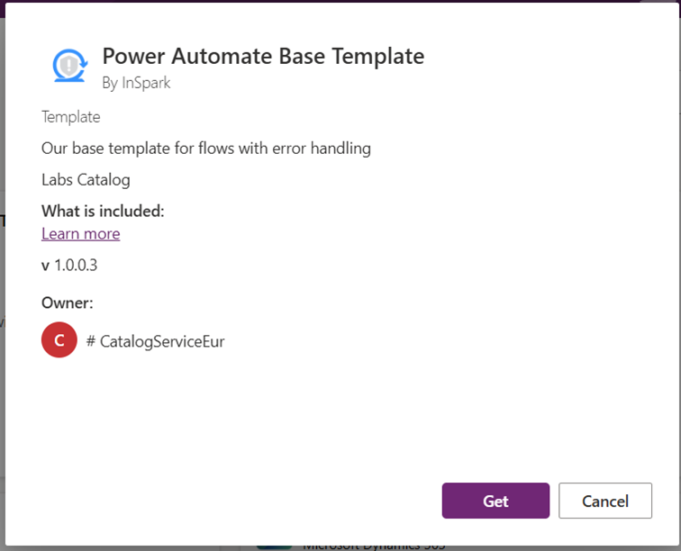This screenshot has width=681, height=551.
Task: Click the Template type label
Action: point(71,117)
